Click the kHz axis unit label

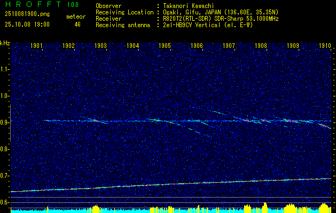click(x=5, y=43)
